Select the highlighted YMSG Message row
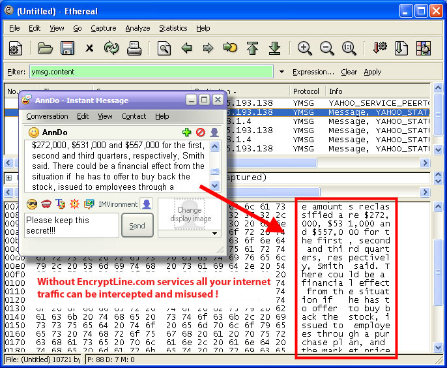The height and width of the screenshot is (368, 447). [217, 112]
